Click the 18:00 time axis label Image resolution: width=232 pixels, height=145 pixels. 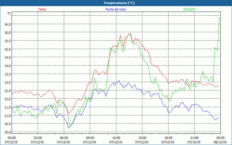(x=168, y=138)
